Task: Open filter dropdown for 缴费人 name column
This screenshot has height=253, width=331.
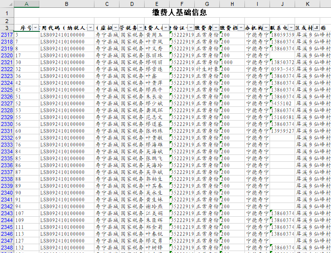Action: click(166, 28)
